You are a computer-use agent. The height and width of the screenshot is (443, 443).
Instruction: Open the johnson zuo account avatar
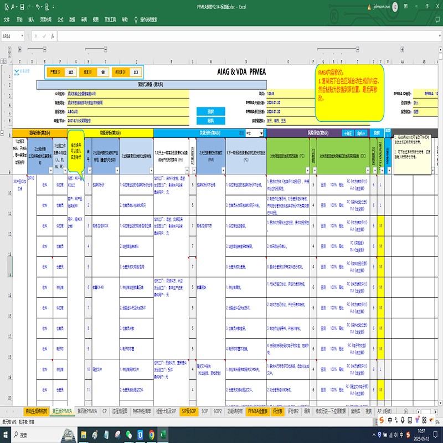[395, 7]
